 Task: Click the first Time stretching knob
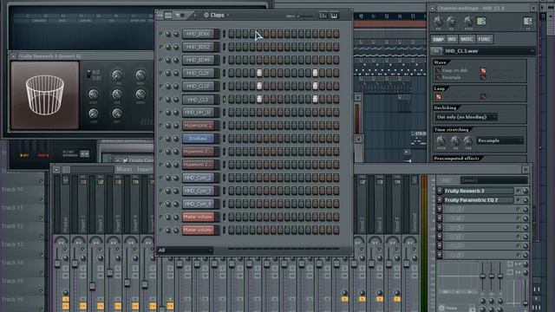[441, 141]
